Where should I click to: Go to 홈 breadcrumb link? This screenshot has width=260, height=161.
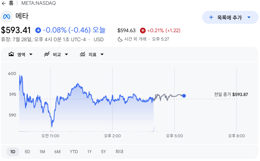pos(11,3)
